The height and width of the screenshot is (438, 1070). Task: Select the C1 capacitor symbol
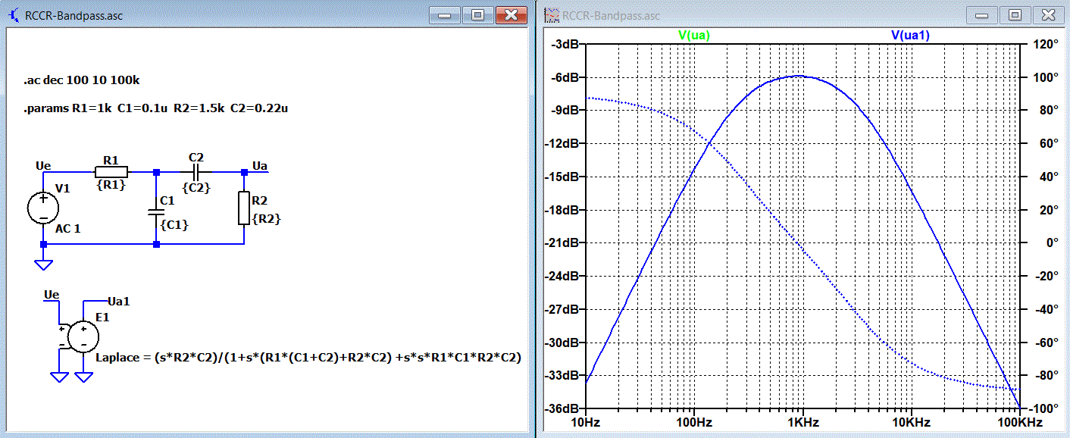click(156, 211)
